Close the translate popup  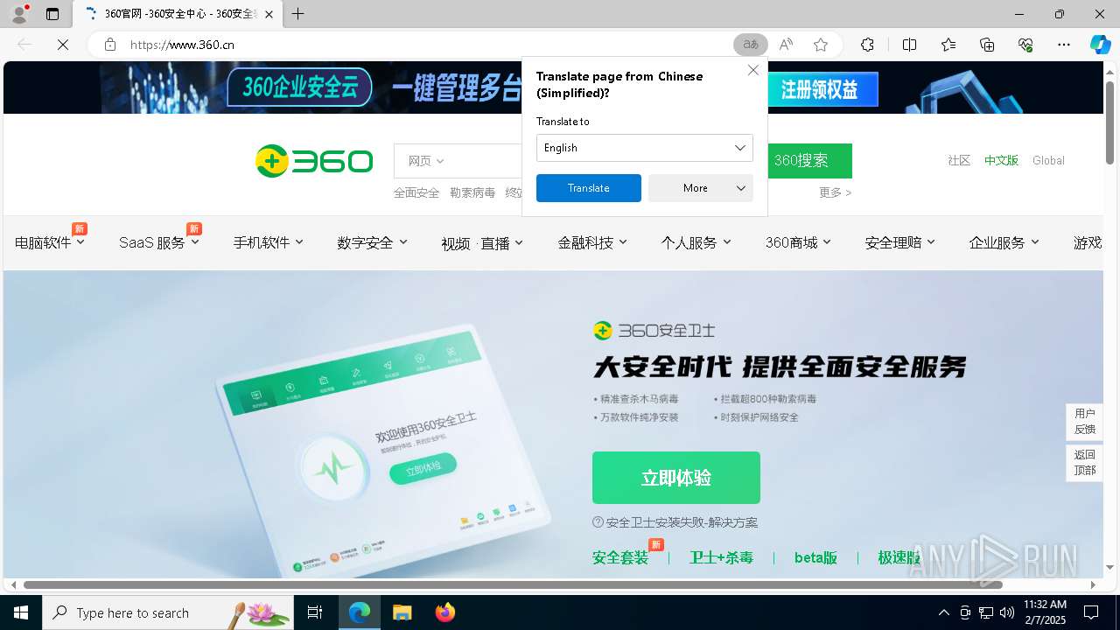click(752, 70)
